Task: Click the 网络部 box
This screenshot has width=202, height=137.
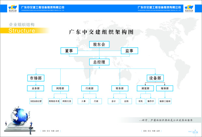Action: pos(60,89)
